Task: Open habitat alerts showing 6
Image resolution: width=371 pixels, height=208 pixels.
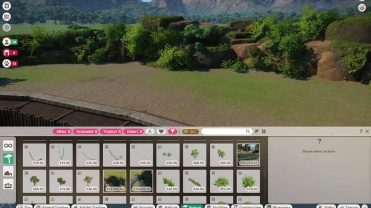Action: pyautogui.click(x=10, y=53)
